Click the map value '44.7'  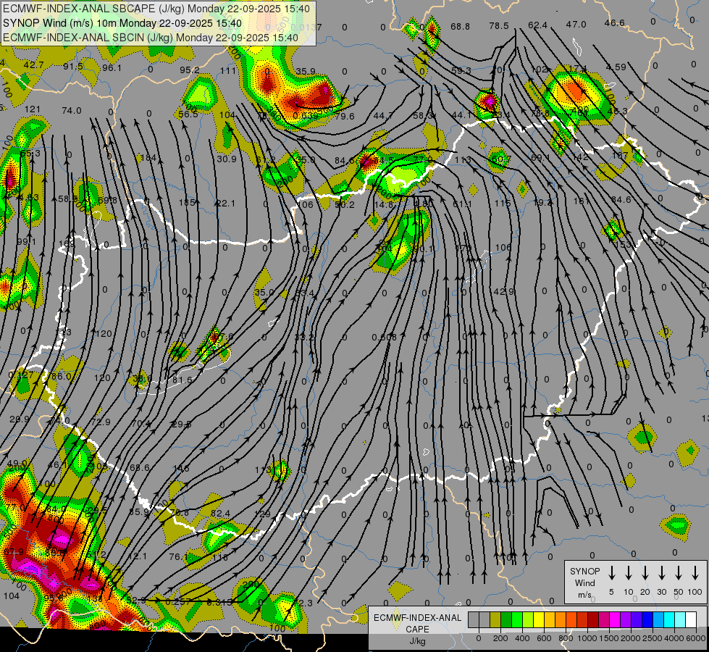coord(383,116)
